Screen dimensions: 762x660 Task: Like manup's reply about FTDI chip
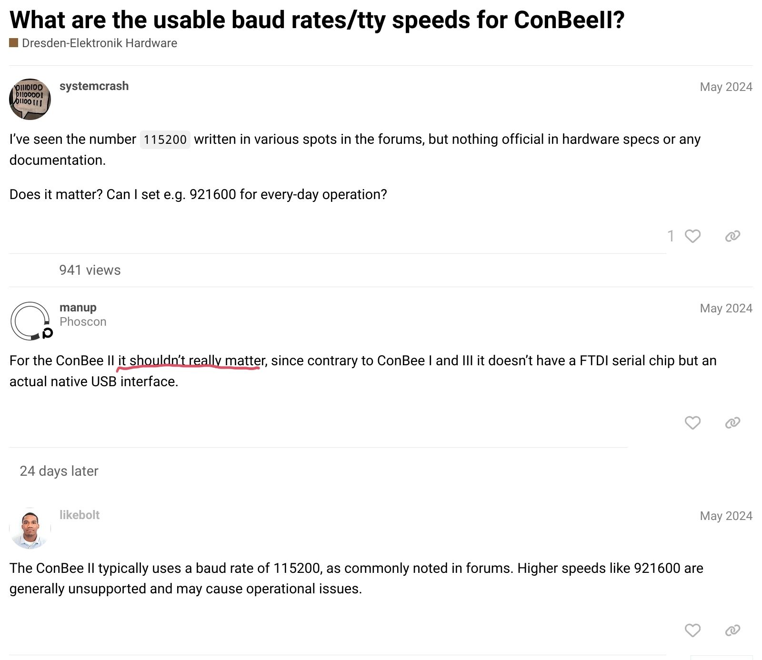click(692, 423)
